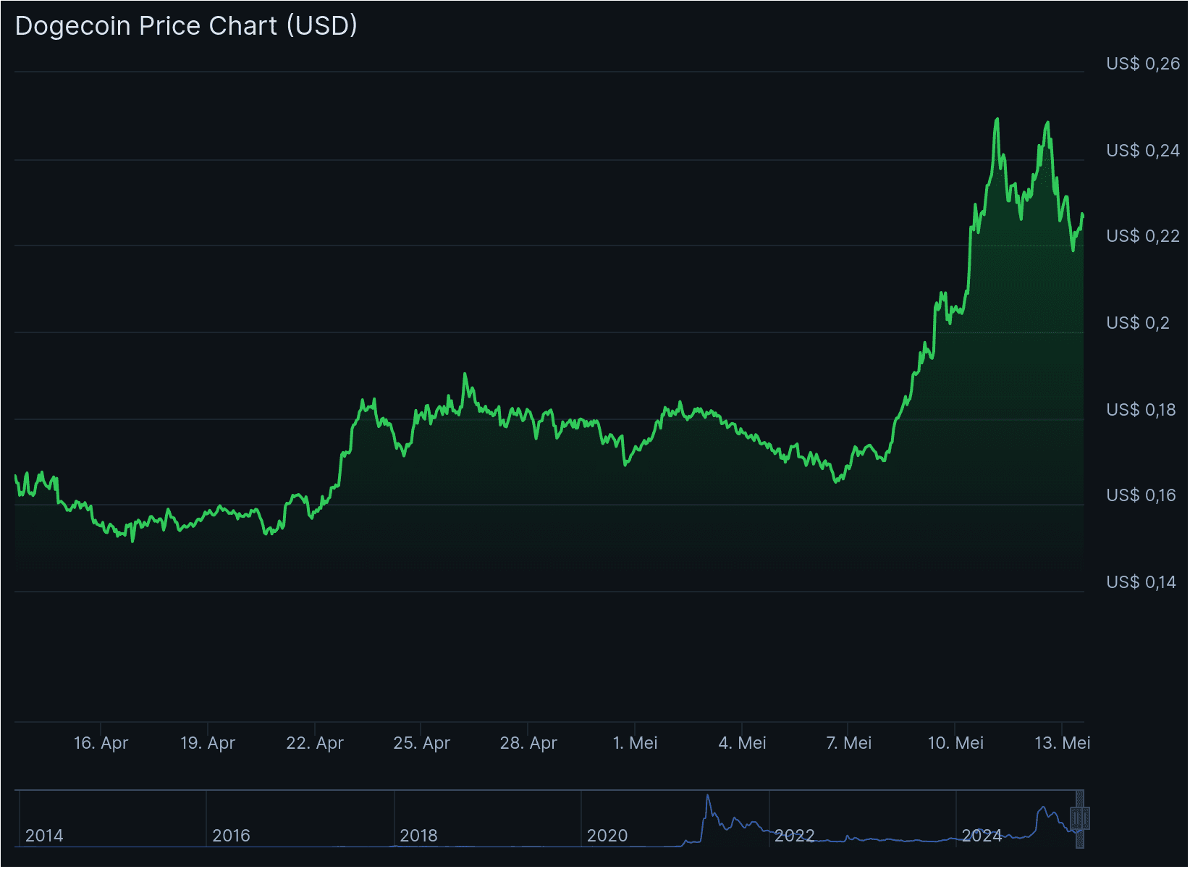The width and height of the screenshot is (1190, 869).
Task: Click the 28. Apr date label
Action: point(528,743)
